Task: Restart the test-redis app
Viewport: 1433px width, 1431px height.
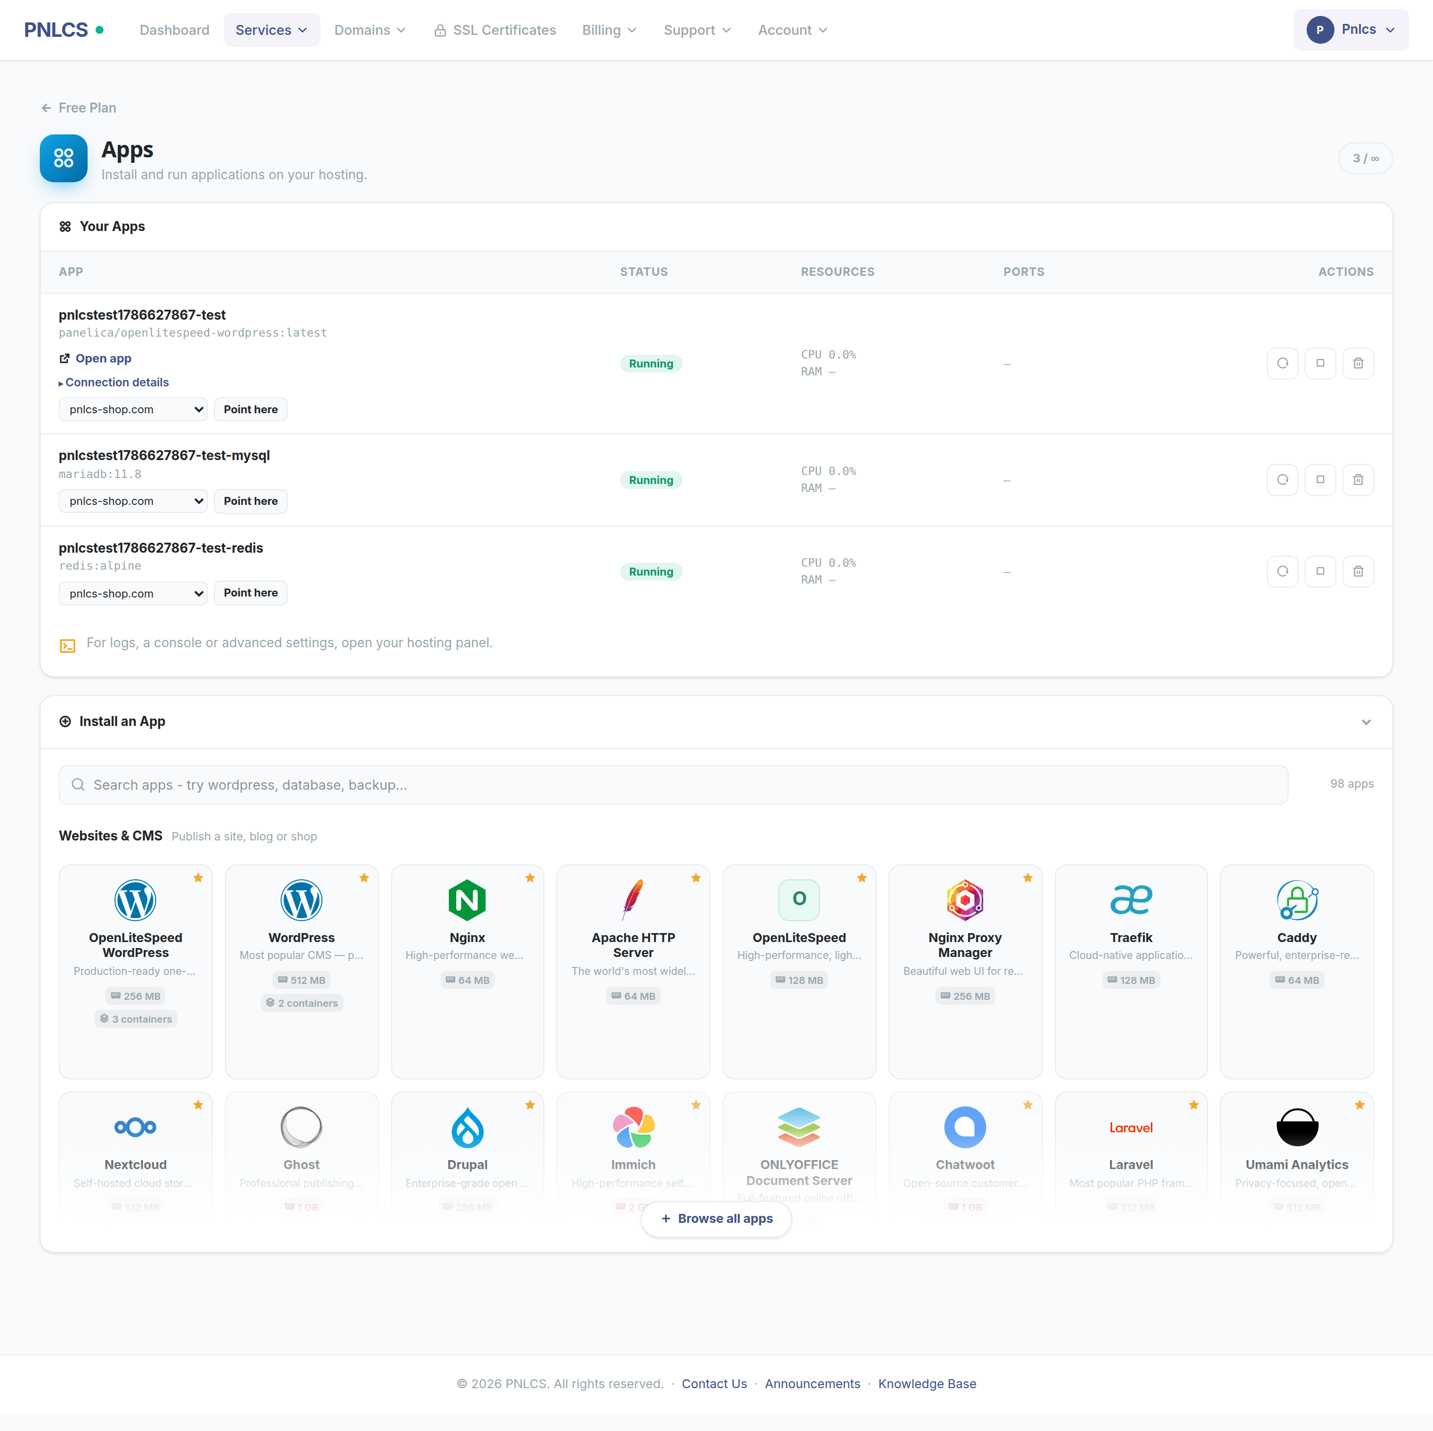Action: 1282,572
